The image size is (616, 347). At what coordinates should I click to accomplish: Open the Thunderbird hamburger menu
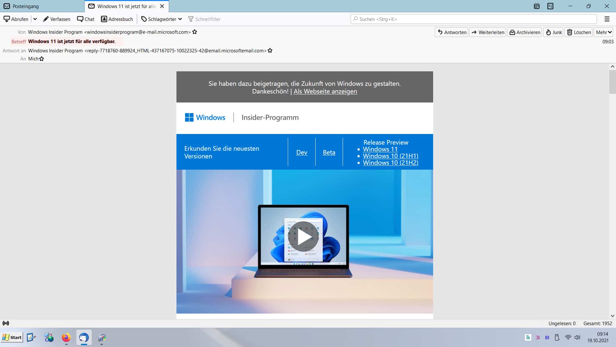coord(607,19)
